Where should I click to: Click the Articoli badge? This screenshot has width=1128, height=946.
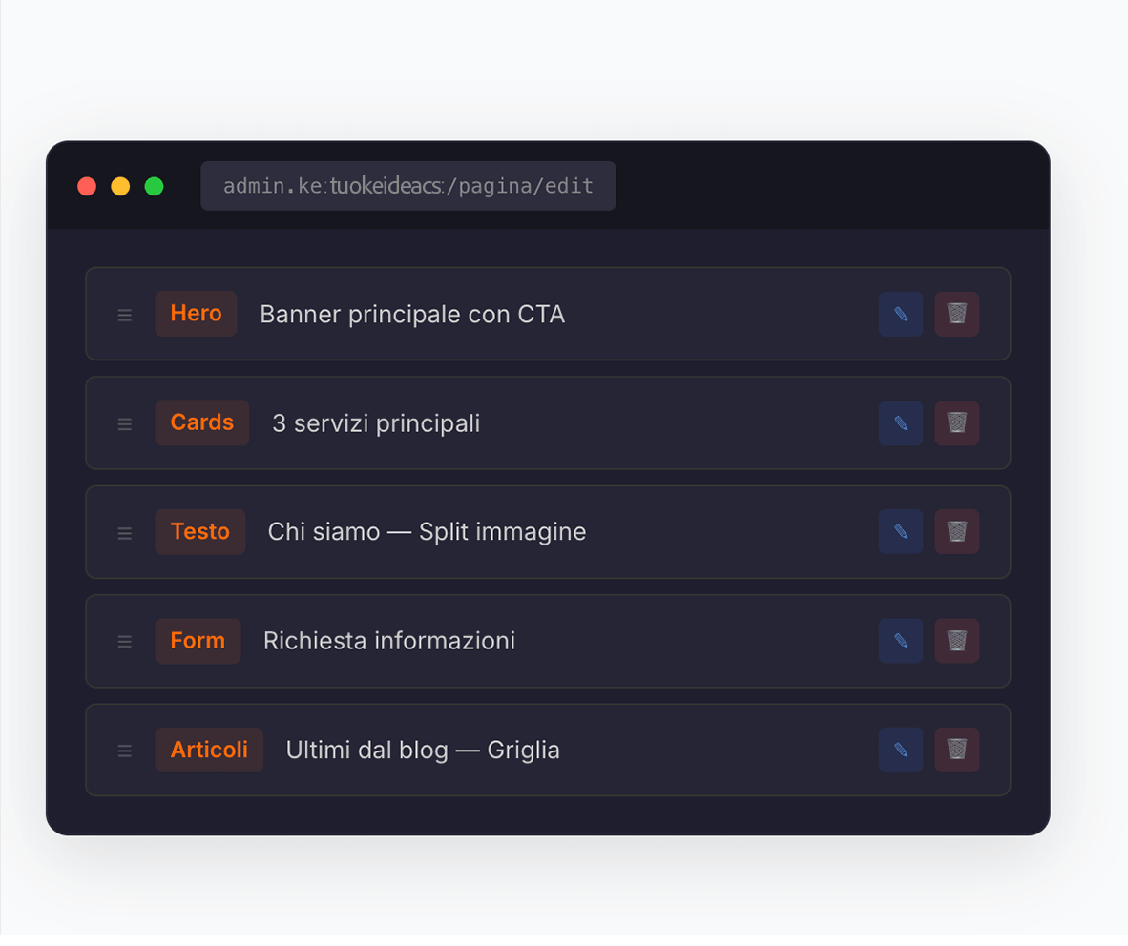coord(209,750)
